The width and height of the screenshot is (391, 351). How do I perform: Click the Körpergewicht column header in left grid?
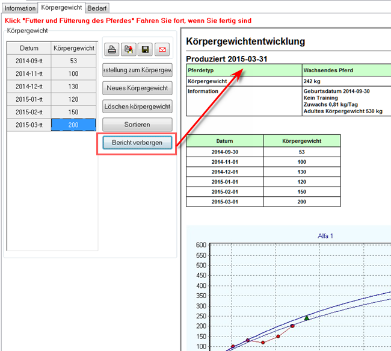pos(74,48)
